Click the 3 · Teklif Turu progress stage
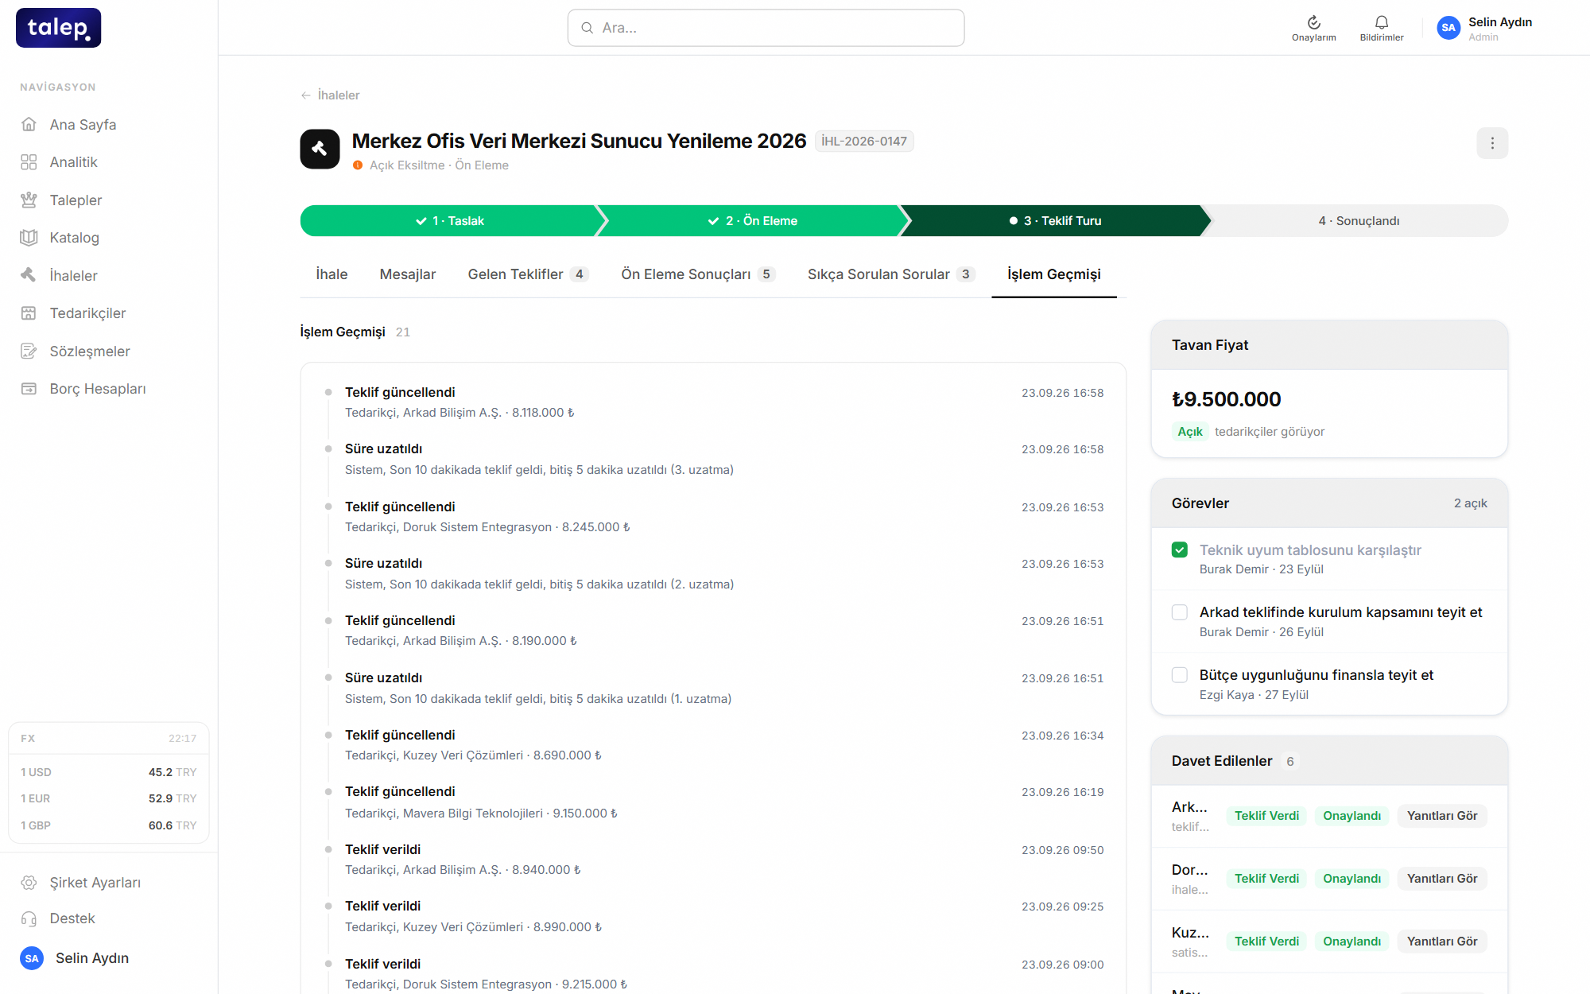This screenshot has width=1590, height=994. (x=1055, y=221)
